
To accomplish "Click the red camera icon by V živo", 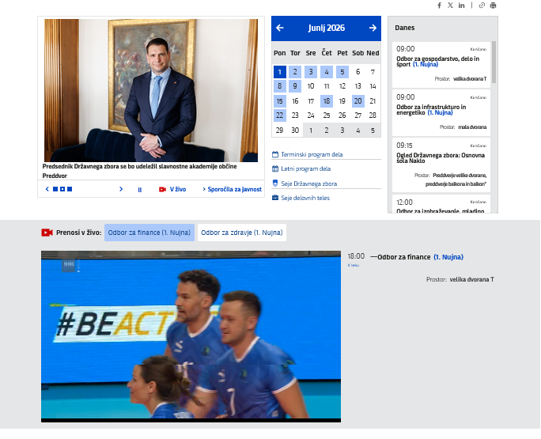I will pos(162,190).
